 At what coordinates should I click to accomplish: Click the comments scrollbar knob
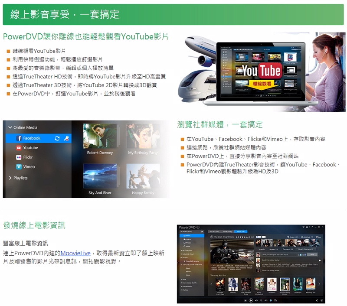coord(320,260)
